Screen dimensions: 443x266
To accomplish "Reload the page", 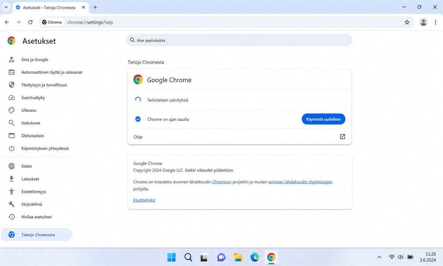I will [x=30, y=22].
